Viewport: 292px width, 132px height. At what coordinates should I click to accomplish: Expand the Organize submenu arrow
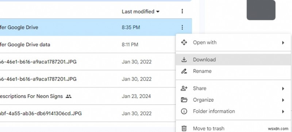click(x=283, y=100)
